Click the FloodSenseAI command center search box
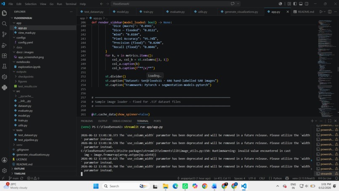339x191 pixels. pyautogui.click(x=176, y=4)
